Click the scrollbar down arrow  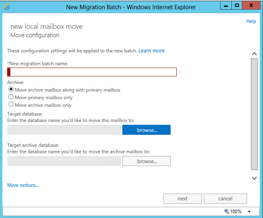click(254, 178)
